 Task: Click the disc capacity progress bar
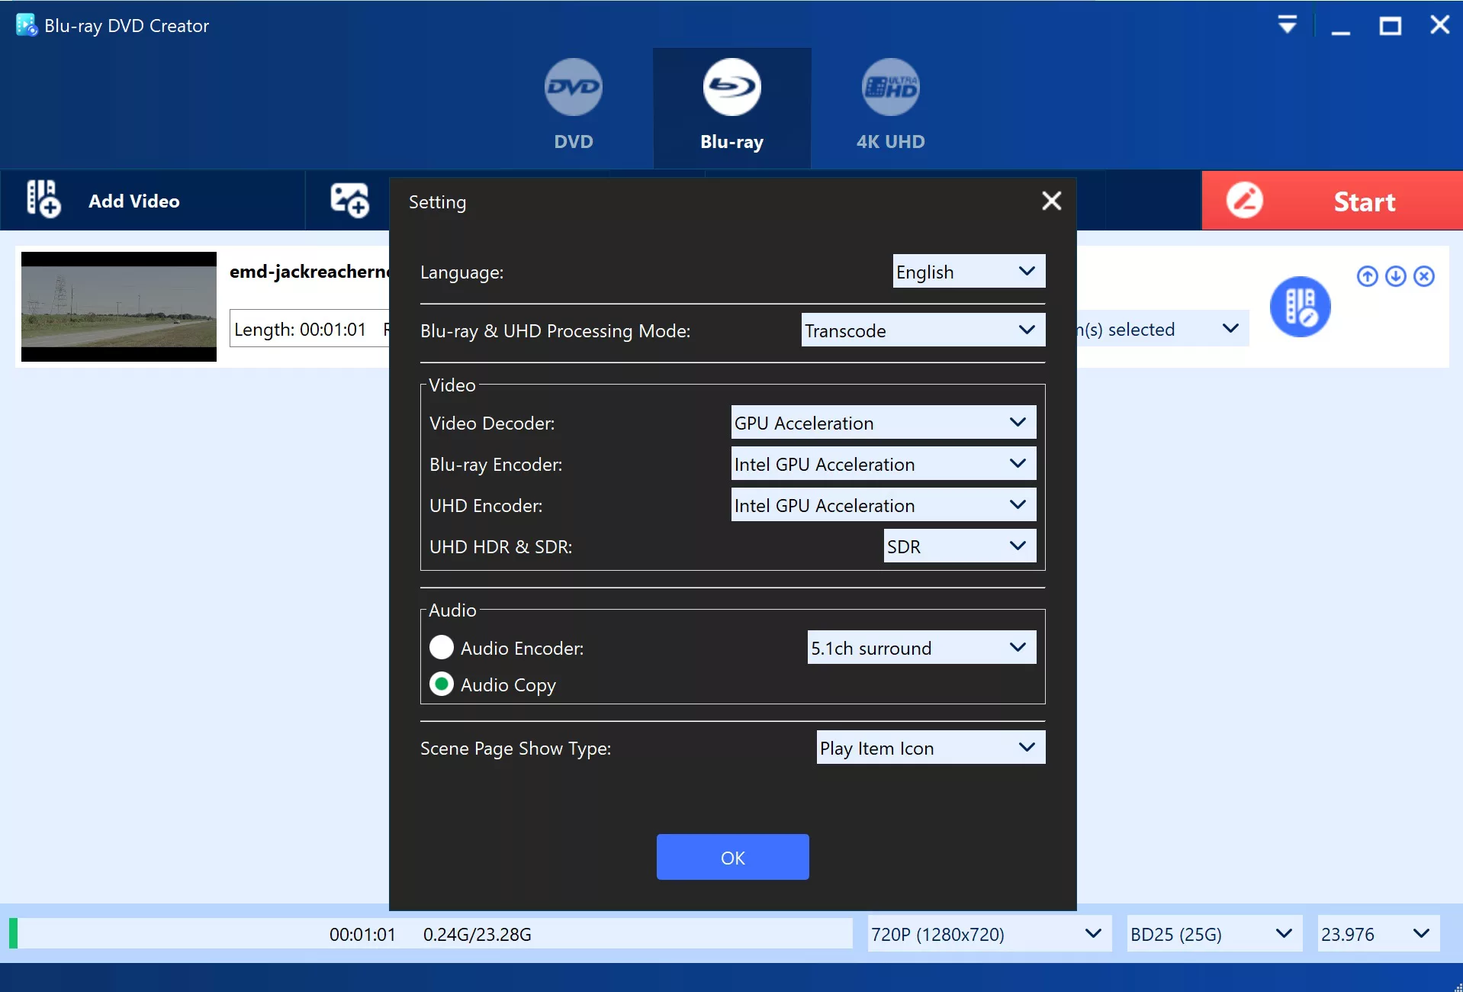coord(432,934)
